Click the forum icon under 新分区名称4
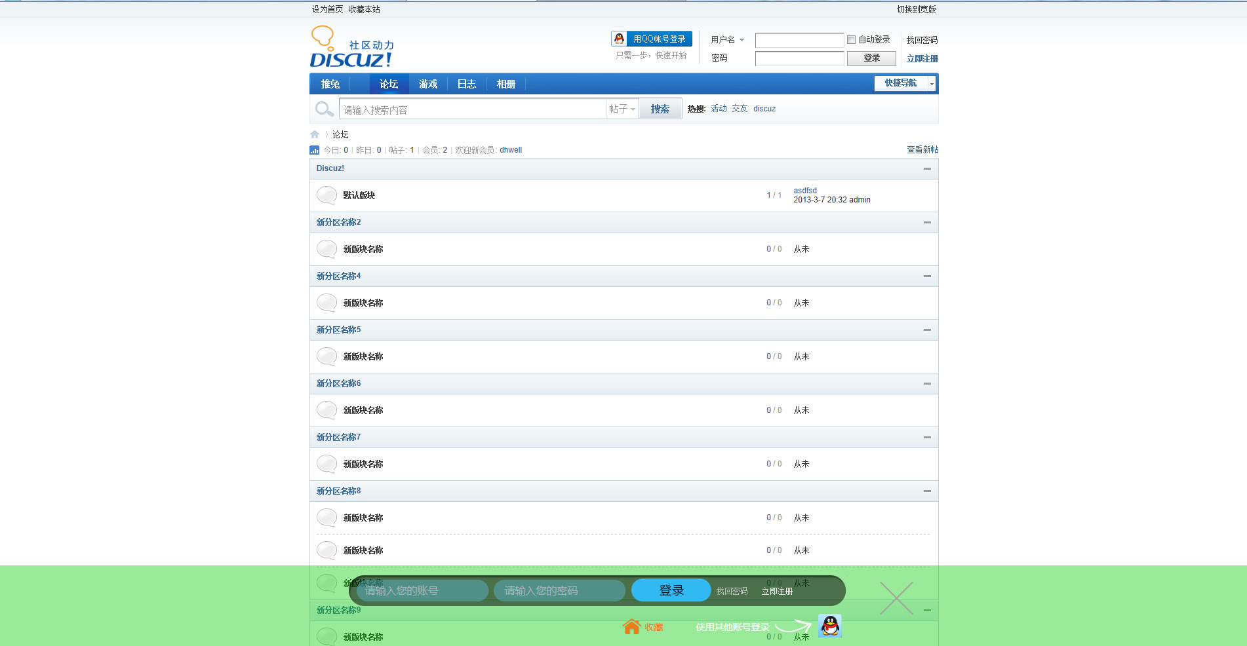The image size is (1247, 646). [327, 303]
